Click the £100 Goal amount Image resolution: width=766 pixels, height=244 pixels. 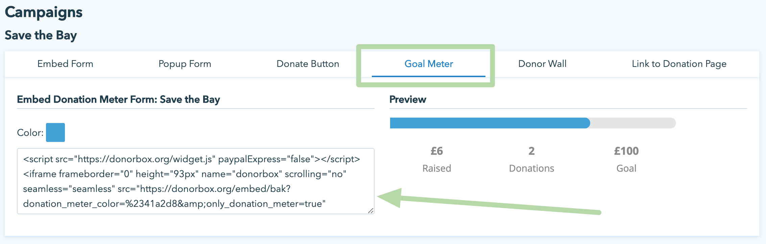(x=626, y=151)
